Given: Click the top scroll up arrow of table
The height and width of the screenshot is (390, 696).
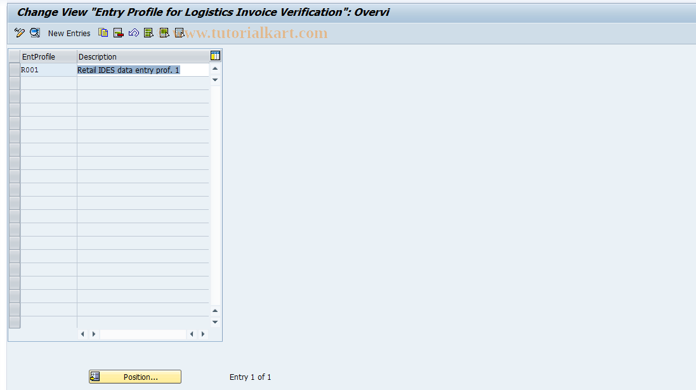Looking at the screenshot, I should tap(215, 68).
